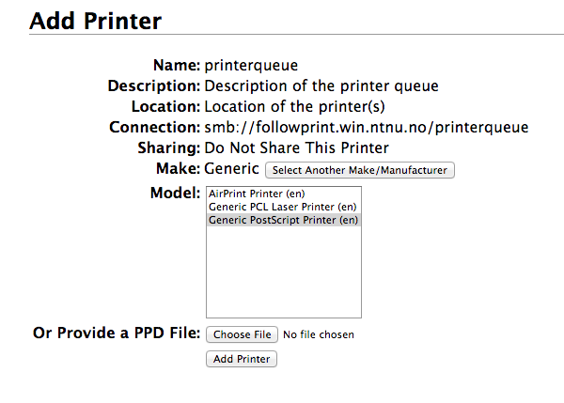Click the No file chosen text
564x403 pixels.
pos(319,334)
